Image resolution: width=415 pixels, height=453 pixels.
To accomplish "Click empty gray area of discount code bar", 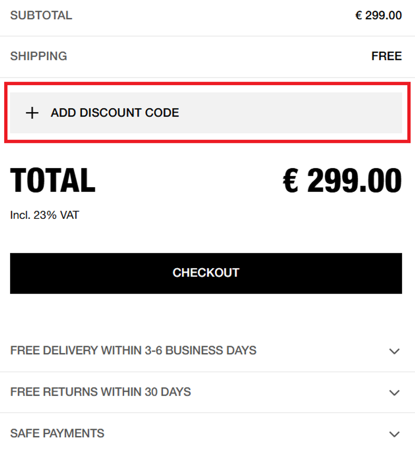I will [x=295, y=113].
